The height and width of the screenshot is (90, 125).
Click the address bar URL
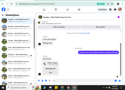pyautogui.click(x=37, y=4)
